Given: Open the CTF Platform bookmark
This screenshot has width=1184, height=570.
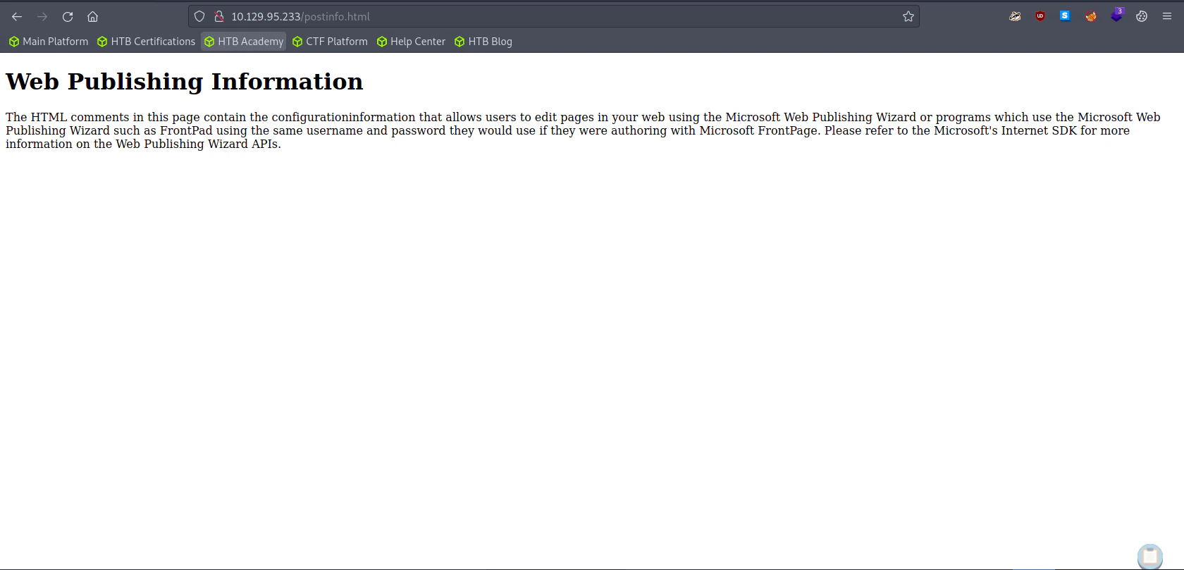Looking at the screenshot, I should coord(330,42).
